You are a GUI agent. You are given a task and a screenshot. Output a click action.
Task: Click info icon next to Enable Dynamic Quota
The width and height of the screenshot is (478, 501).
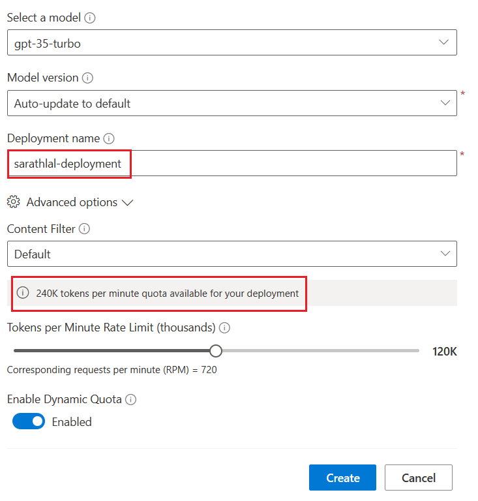pos(130,400)
